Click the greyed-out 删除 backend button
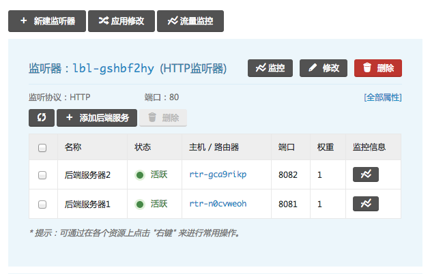This screenshot has width=430, height=274. (x=163, y=118)
